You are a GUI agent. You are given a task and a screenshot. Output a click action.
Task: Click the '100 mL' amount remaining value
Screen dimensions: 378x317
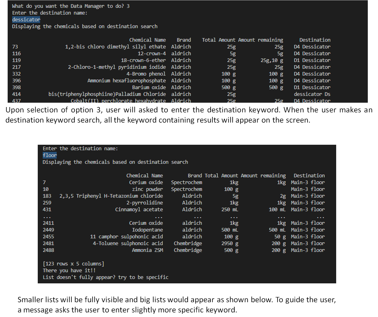277,209
